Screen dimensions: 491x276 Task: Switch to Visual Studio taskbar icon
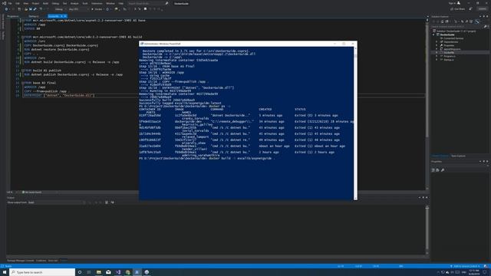[x=118, y=272]
